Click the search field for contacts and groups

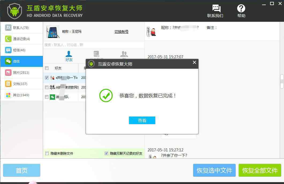[94, 45]
